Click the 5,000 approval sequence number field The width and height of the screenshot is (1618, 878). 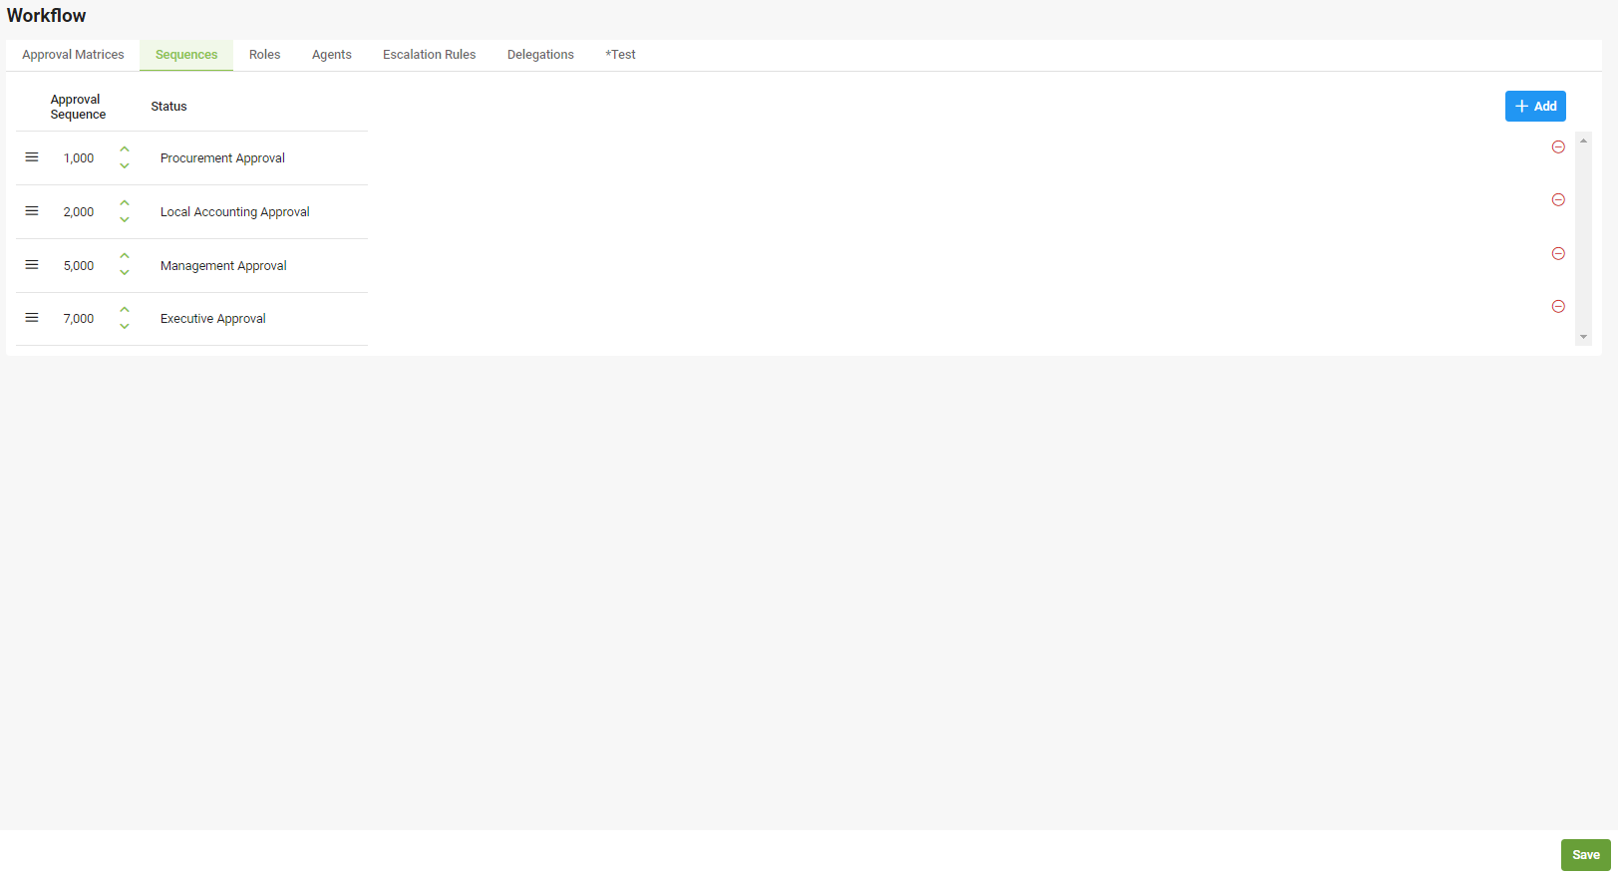point(79,266)
